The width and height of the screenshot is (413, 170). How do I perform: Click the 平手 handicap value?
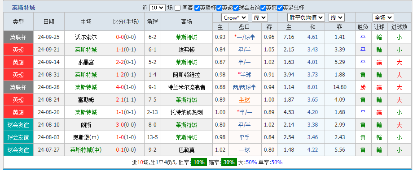(244, 137)
